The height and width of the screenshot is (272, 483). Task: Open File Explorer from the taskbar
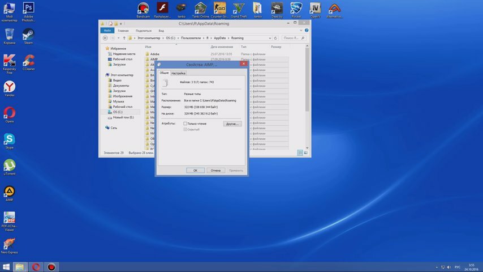coord(20,267)
